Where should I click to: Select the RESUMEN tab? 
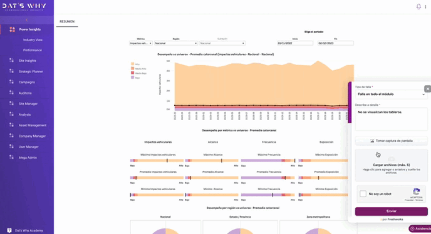(67, 21)
